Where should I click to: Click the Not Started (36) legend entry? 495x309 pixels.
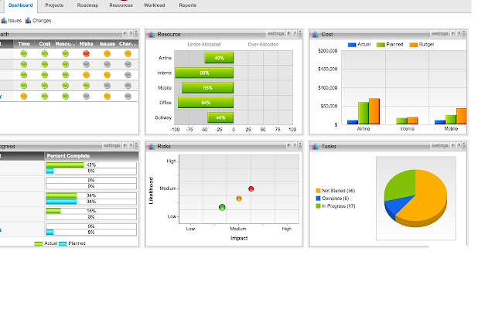coord(336,191)
